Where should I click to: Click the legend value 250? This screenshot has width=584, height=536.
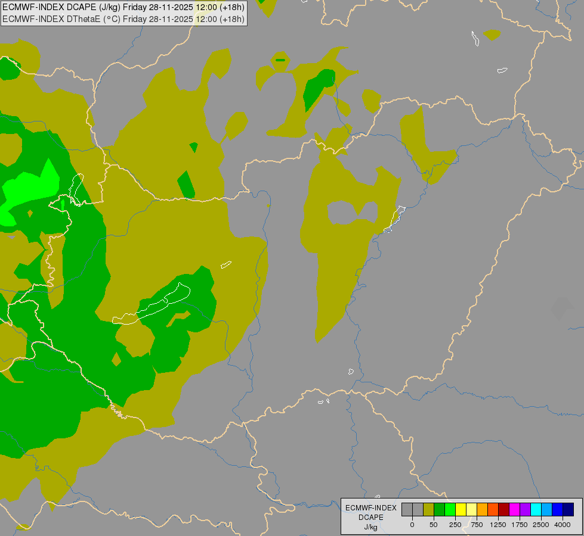coord(455,525)
